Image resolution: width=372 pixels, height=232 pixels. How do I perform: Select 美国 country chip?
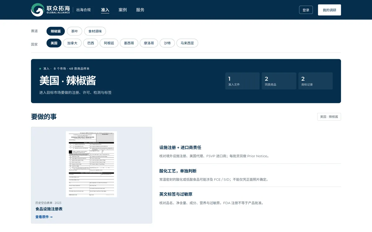[54, 43]
